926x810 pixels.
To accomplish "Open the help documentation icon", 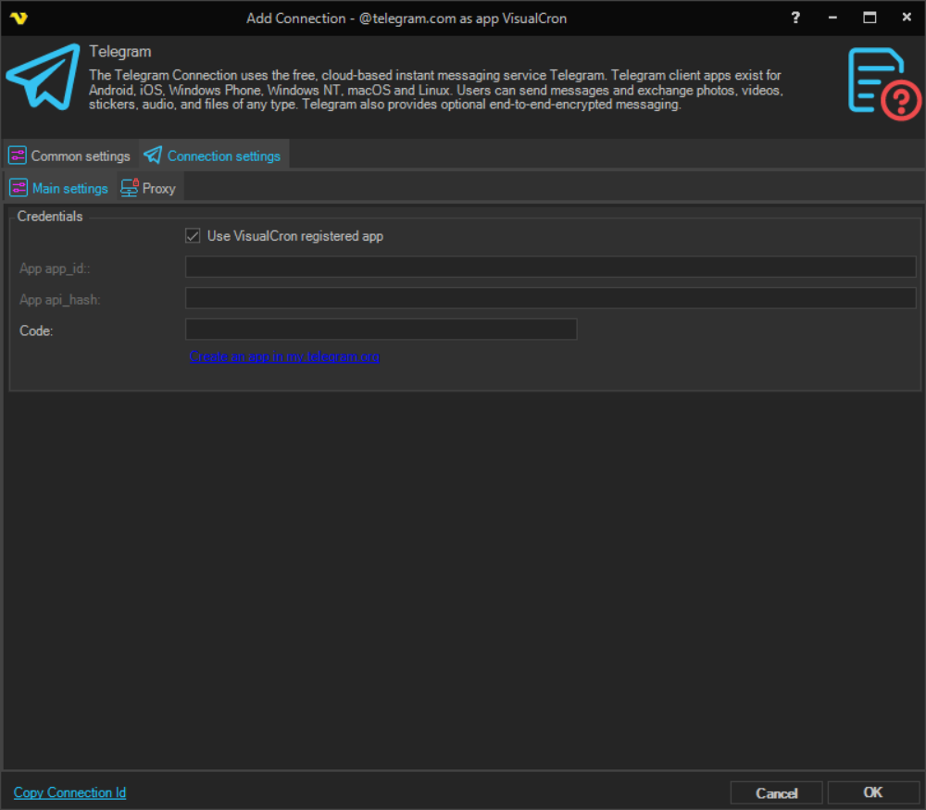I will pyautogui.click(x=883, y=83).
